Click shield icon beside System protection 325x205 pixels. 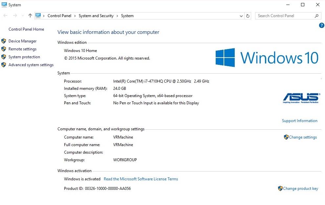4,57
